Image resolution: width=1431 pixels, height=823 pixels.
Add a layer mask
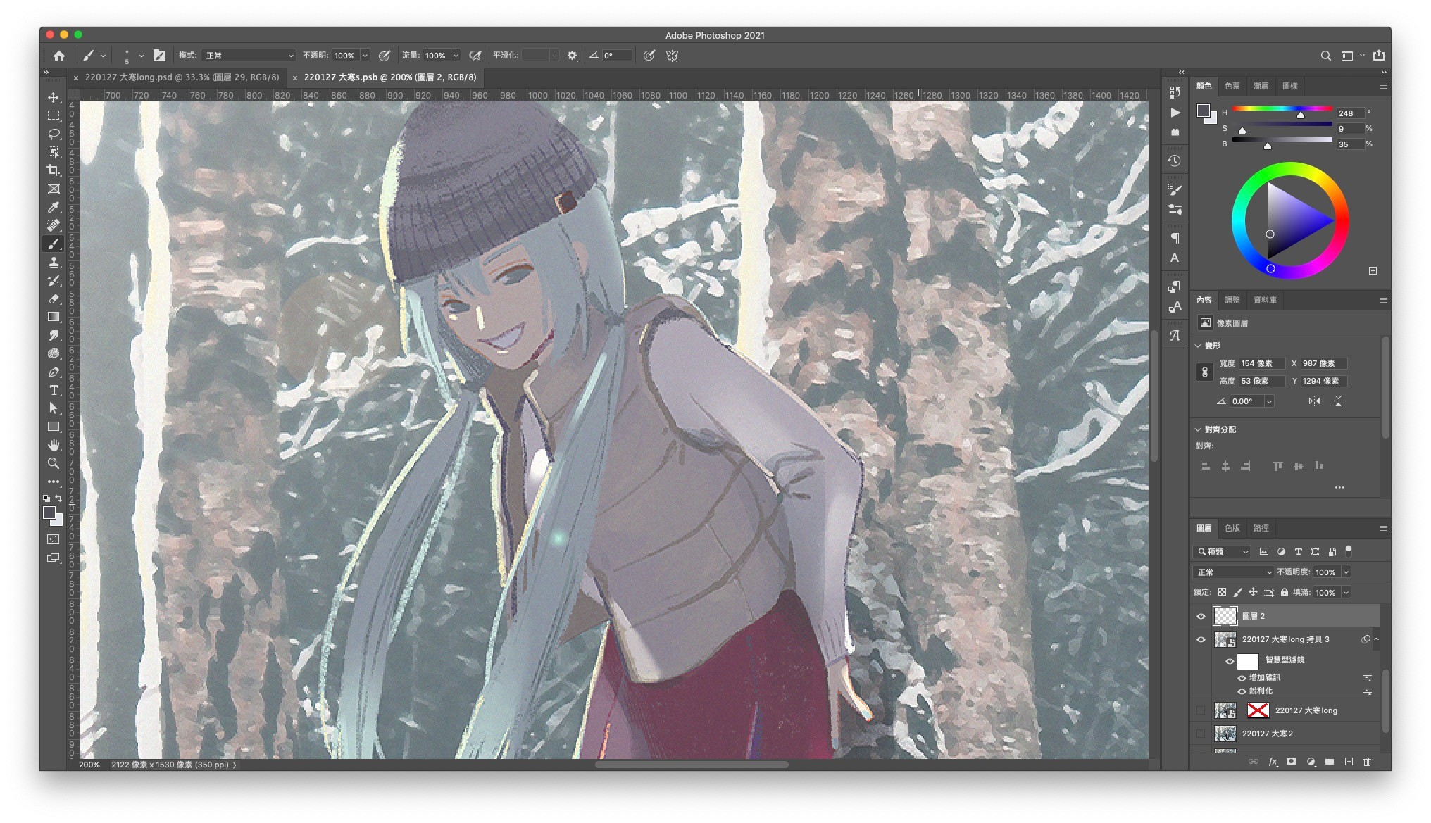click(x=1291, y=762)
